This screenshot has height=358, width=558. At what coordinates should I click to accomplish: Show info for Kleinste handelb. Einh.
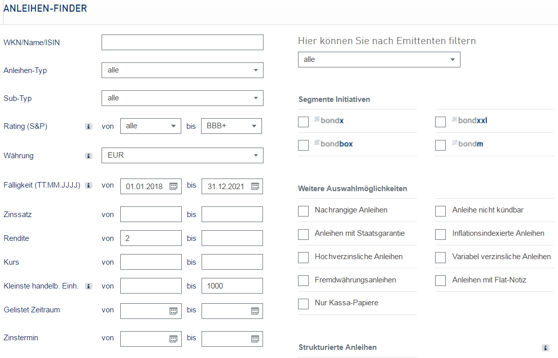pos(88,287)
